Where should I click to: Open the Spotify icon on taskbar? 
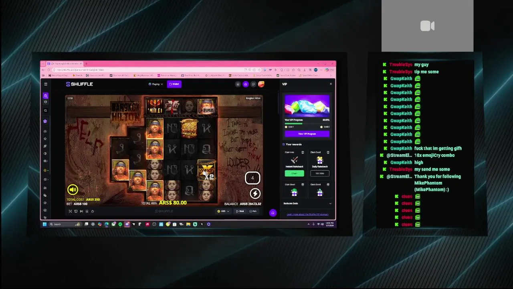click(x=120, y=224)
